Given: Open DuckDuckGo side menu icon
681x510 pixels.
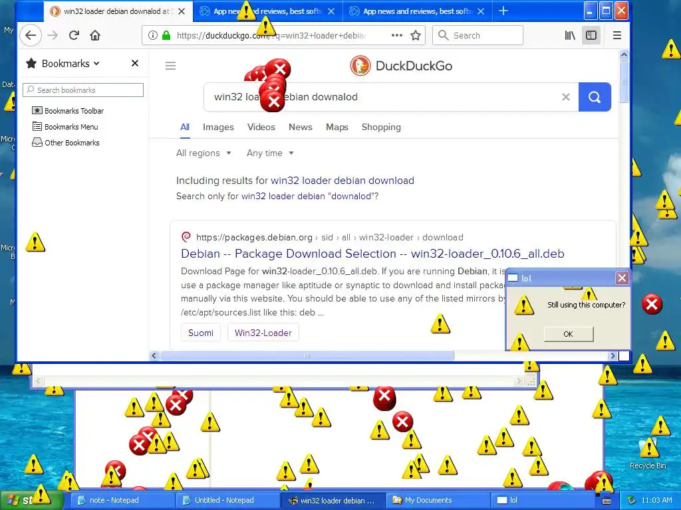Looking at the screenshot, I should click(x=171, y=66).
